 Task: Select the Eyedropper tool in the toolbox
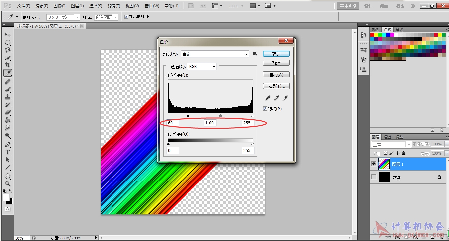coord(7,73)
